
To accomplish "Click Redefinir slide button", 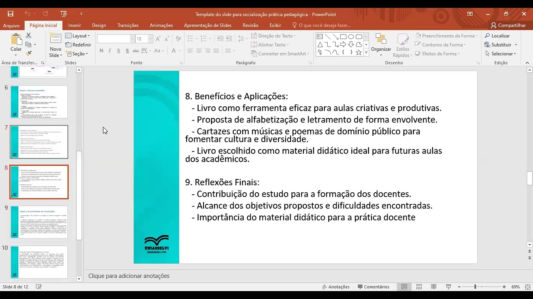I will coord(78,45).
